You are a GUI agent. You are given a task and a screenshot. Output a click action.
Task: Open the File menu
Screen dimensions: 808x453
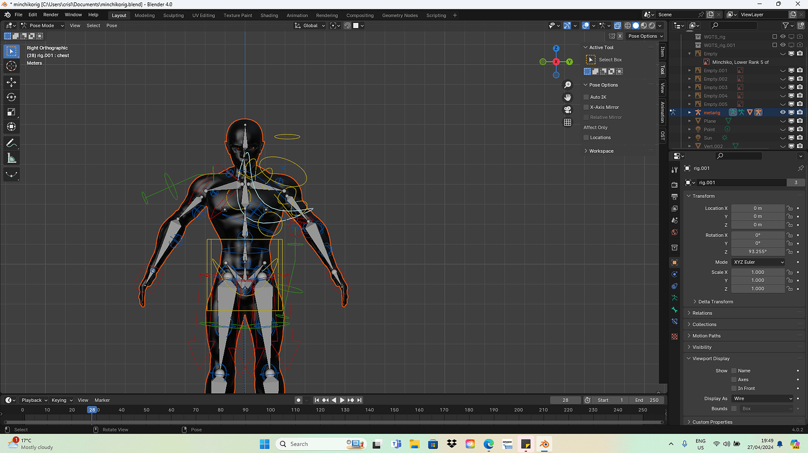click(x=18, y=15)
